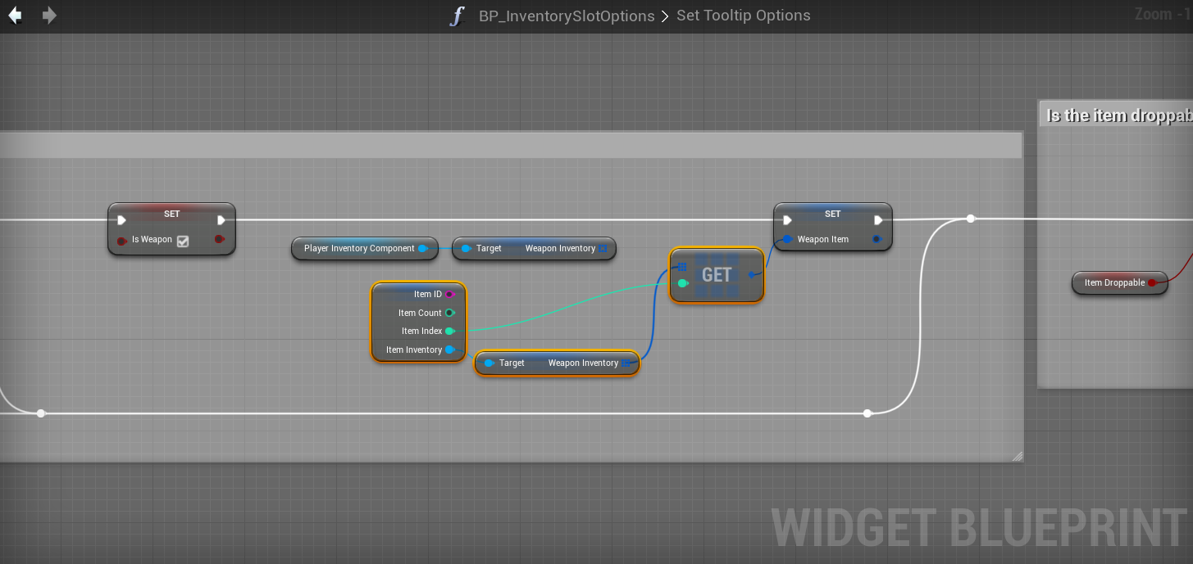The image size is (1193, 564).
Task: Toggle the Is Weapon checkbox
Action: click(x=183, y=241)
